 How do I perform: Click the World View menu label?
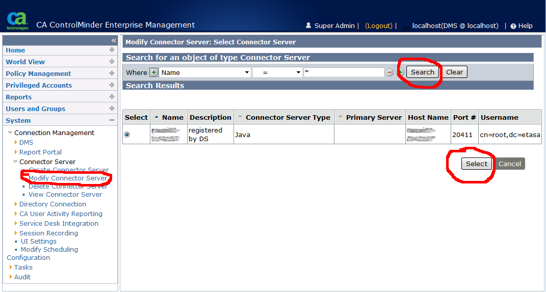[25, 62]
